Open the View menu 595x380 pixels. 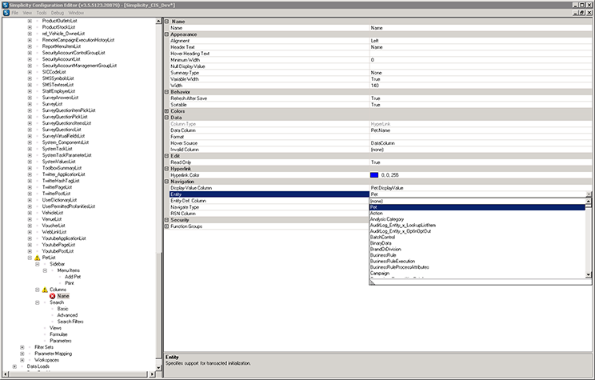pos(27,13)
